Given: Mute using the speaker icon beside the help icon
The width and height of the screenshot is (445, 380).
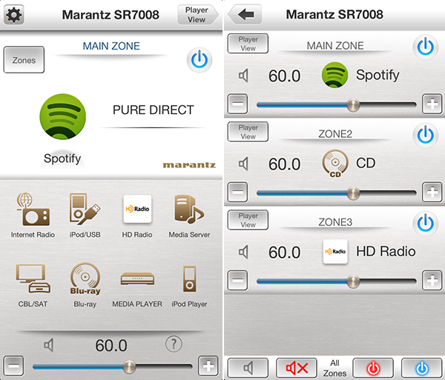Looking at the screenshot, I should pos(49,345).
